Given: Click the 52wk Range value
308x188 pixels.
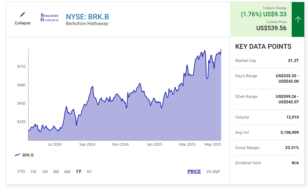Looking at the screenshot, I should click(287, 99).
